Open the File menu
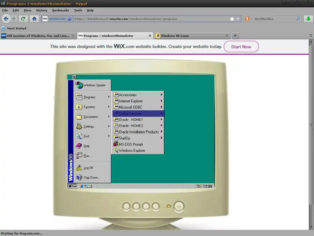This screenshot has width=314, height=236. click(x=5, y=10)
